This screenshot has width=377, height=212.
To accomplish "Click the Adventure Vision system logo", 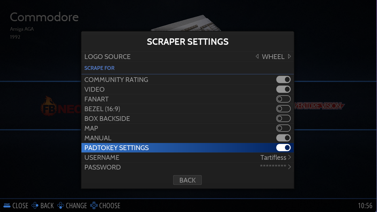I will pyautogui.click(x=319, y=106).
